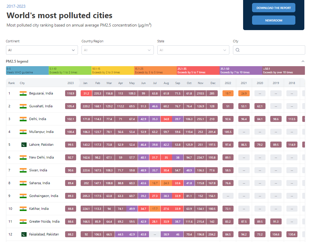Image resolution: width=310 pixels, height=242 pixels.
Task: Click Mullanpur's 2022 value 185.5
Action: [228, 132]
